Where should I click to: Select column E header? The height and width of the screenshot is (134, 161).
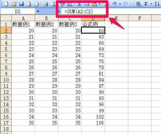pyautogui.click(x=116, y=18)
